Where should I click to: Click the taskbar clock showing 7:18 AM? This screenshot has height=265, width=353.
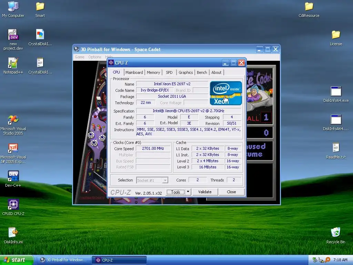tap(340, 260)
